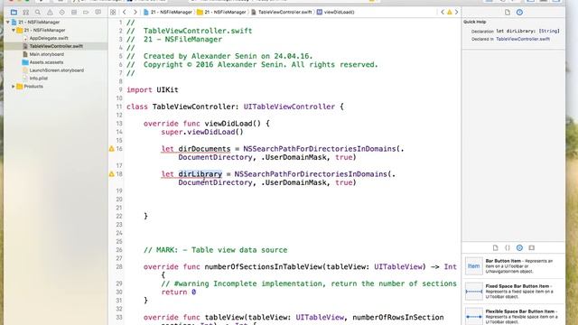
Task: Open LaunchScreen.storyboard file
Action: pyautogui.click(x=56, y=70)
